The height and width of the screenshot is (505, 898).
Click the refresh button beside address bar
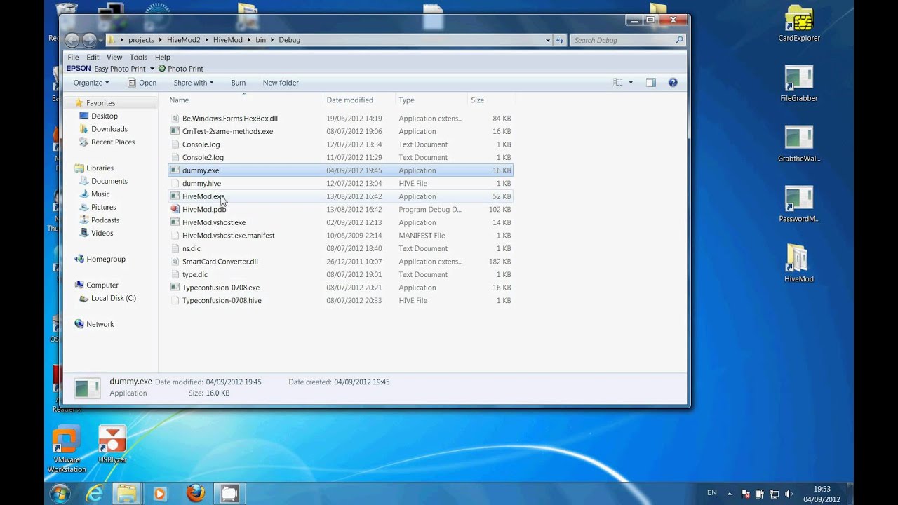click(560, 40)
